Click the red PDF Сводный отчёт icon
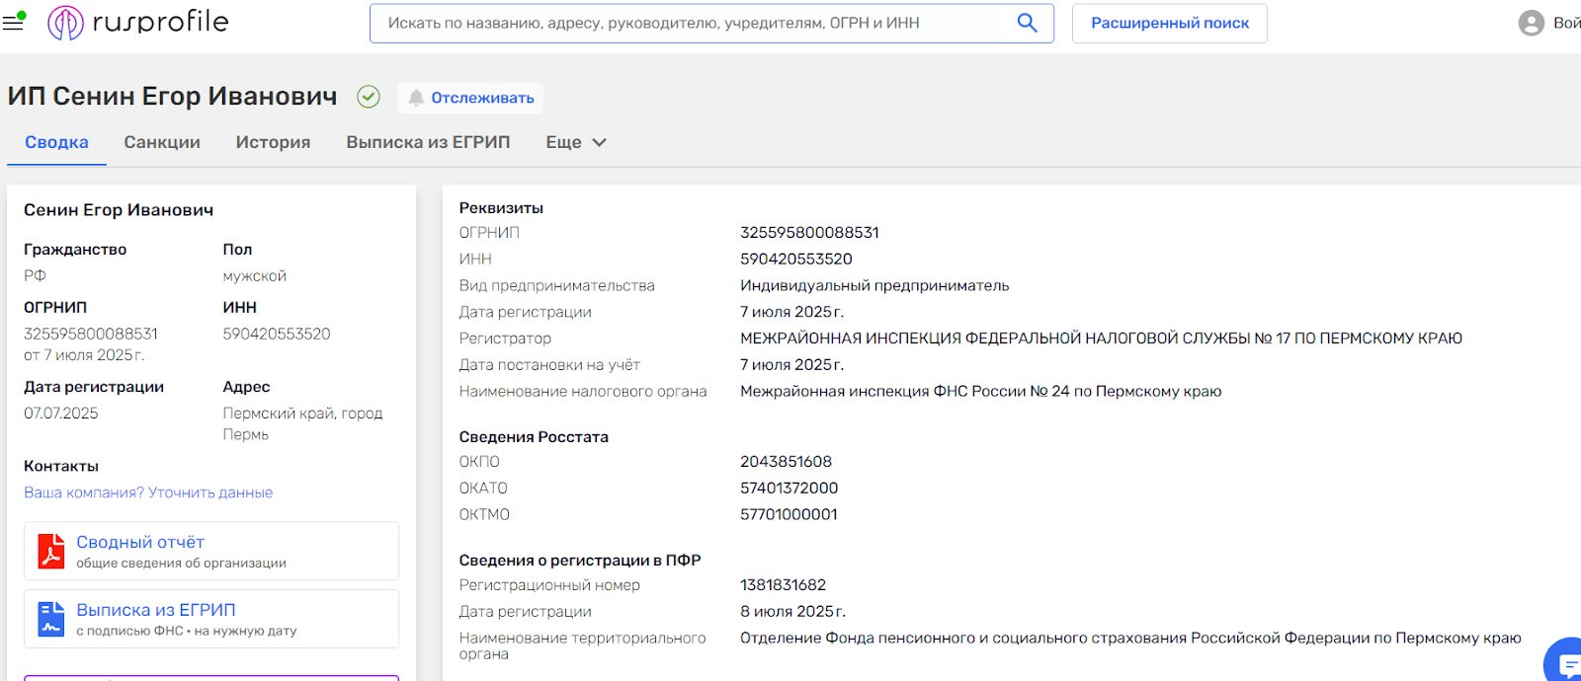 pyautogui.click(x=50, y=551)
